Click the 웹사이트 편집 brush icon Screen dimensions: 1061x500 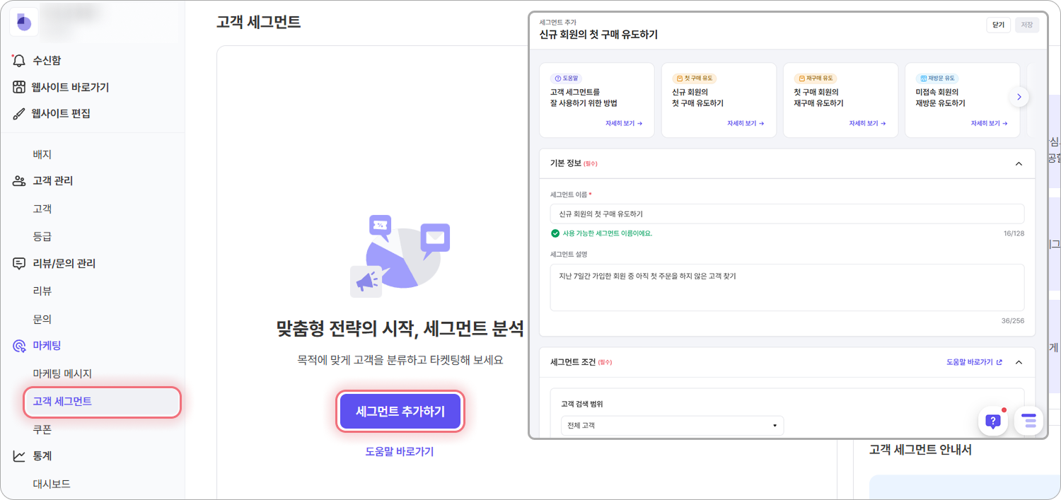pos(19,114)
